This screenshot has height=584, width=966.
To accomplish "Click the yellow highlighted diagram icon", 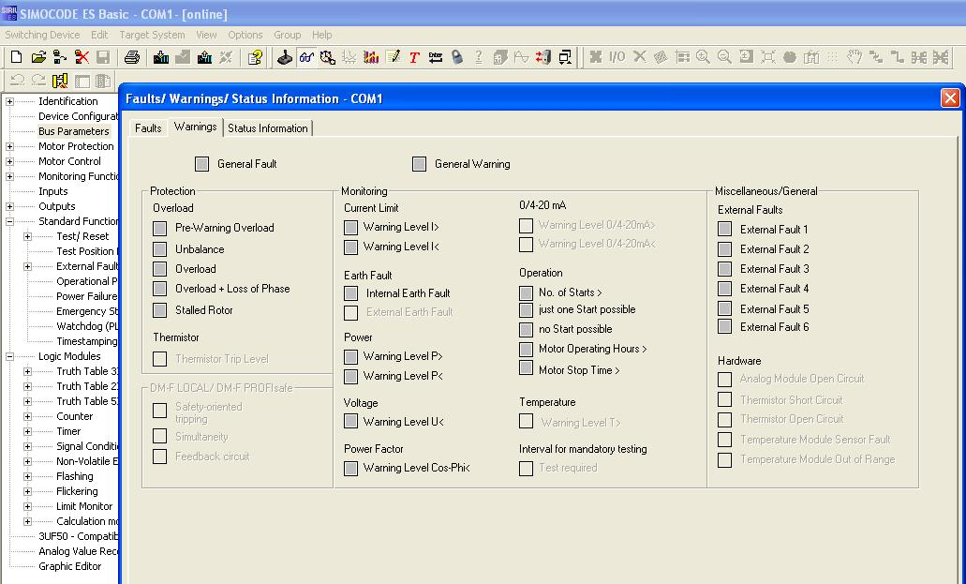I will pos(60,81).
